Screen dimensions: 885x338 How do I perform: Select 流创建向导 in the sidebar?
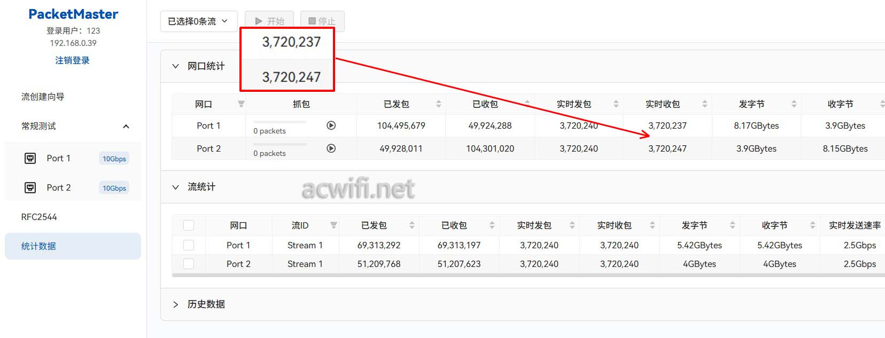pyautogui.click(x=43, y=97)
